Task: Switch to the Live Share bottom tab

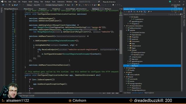Action: pos(127,93)
